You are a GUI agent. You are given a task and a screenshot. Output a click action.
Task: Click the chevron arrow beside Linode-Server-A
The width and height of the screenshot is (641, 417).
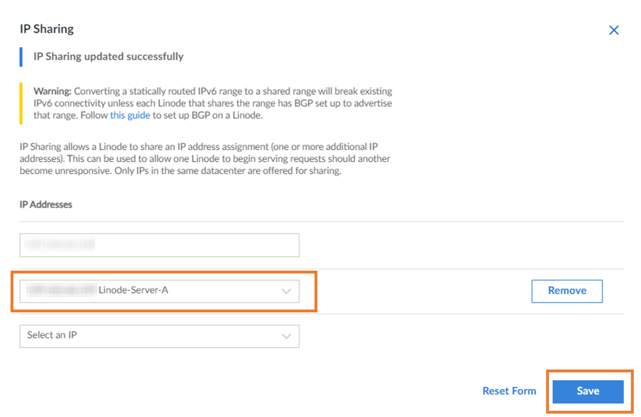pyautogui.click(x=286, y=291)
